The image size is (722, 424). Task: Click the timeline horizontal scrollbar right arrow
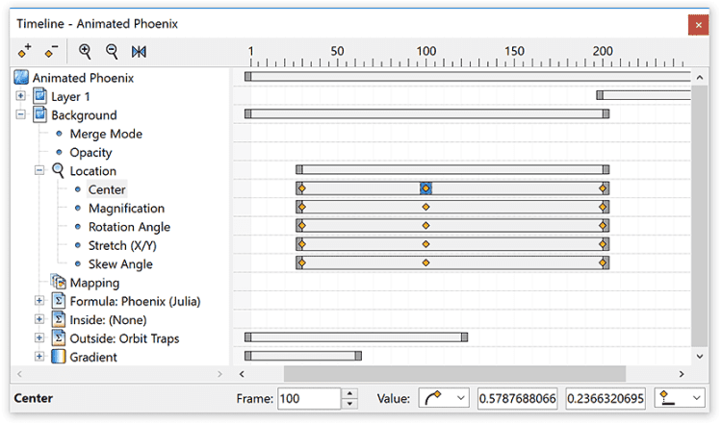(x=682, y=374)
